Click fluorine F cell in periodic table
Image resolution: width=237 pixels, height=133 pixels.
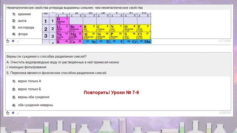[144, 28]
